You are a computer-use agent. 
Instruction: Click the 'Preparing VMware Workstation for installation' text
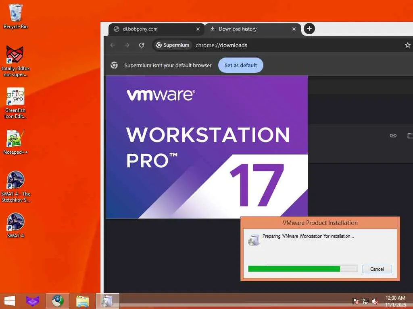click(308, 236)
